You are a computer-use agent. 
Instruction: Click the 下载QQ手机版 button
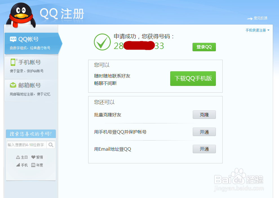coord(193,79)
